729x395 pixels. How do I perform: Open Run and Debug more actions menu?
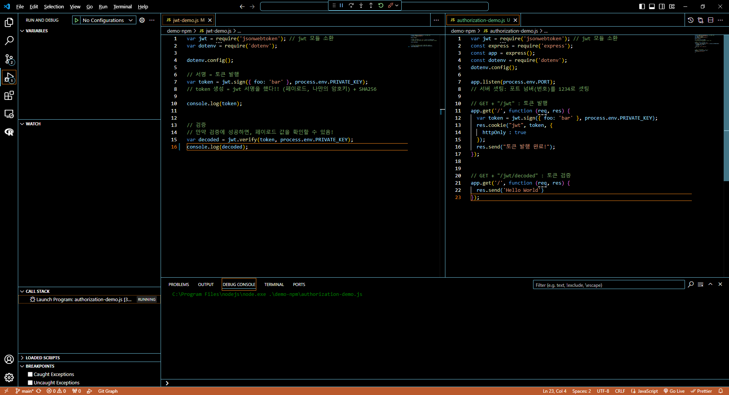(152, 20)
